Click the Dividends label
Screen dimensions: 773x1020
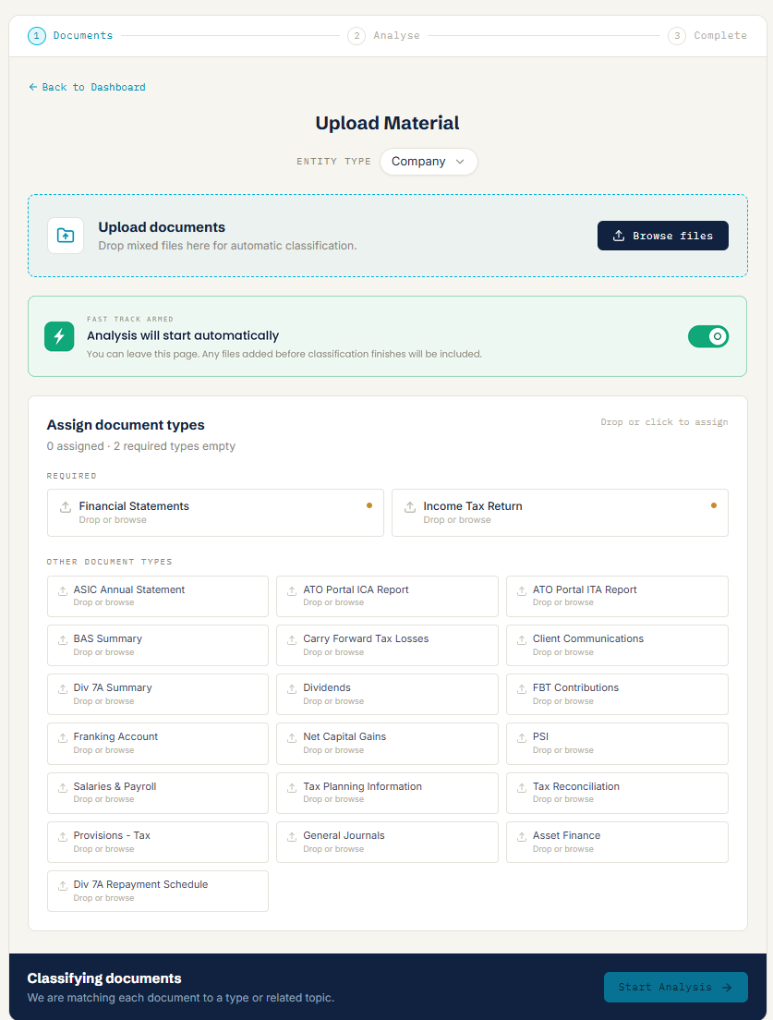326,687
